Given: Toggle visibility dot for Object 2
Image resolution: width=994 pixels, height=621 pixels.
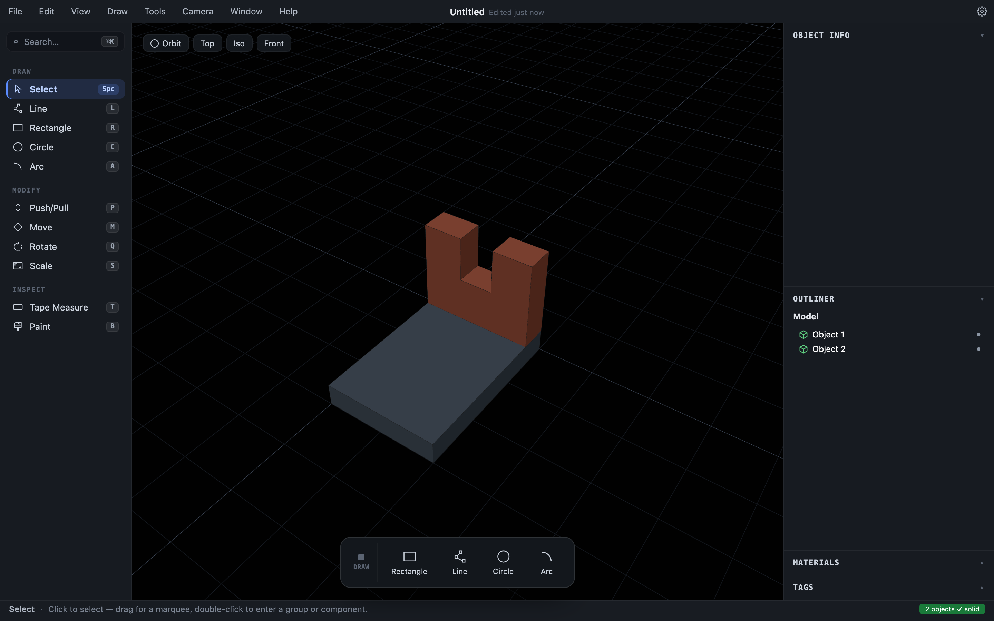Looking at the screenshot, I should (x=978, y=349).
